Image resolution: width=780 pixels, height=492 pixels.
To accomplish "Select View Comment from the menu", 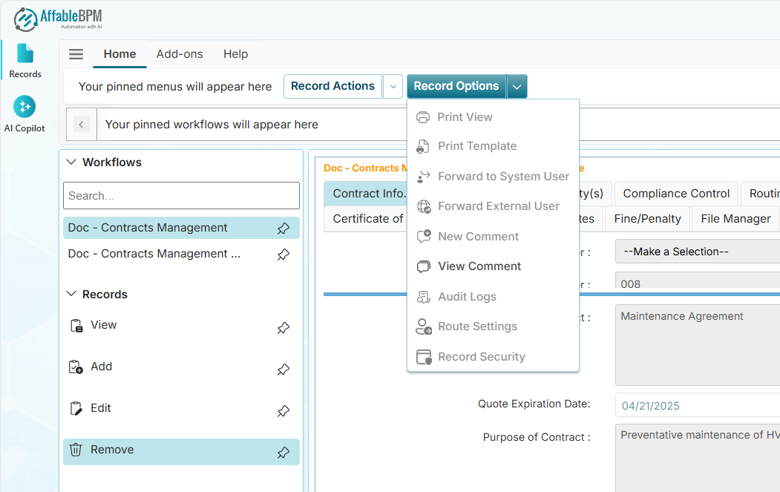I will pyautogui.click(x=479, y=266).
